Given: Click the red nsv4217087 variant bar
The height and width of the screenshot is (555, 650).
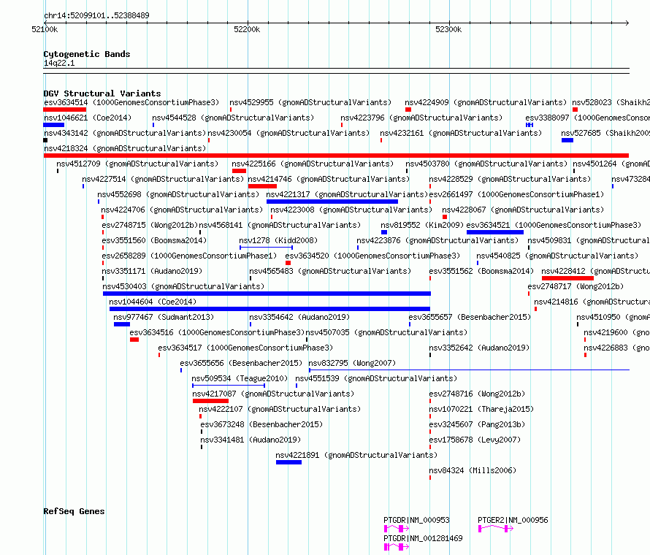Looking at the screenshot, I should 210,401.
